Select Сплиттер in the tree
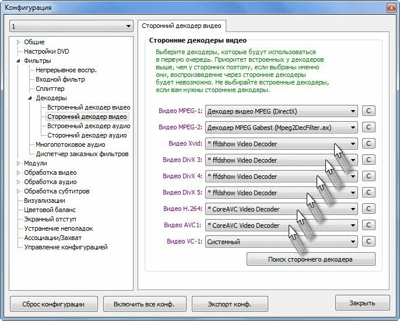400x321 pixels. pyautogui.click(x=50, y=89)
